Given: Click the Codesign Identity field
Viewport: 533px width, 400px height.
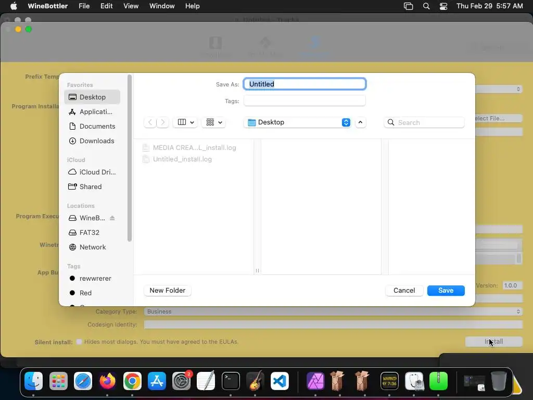Looking at the screenshot, I should (x=333, y=324).
